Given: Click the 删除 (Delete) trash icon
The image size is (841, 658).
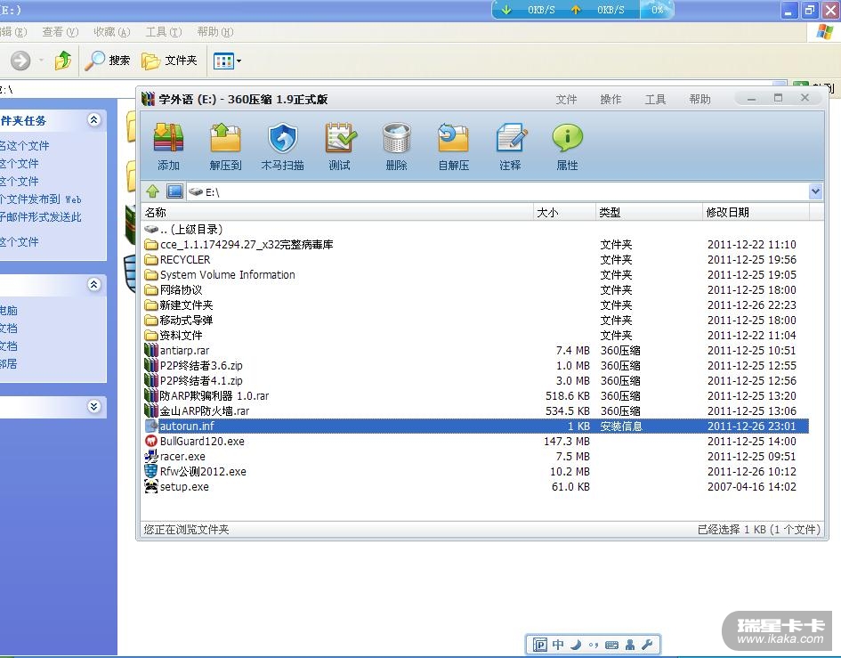Looking at the screenshot, I should 397,138.
